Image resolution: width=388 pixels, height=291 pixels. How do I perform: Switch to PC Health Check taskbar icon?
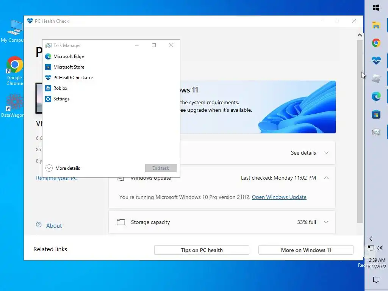(376, 61)
